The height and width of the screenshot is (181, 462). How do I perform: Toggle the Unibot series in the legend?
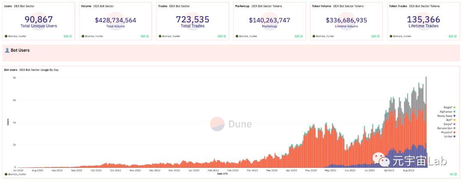tap(450, 137)
